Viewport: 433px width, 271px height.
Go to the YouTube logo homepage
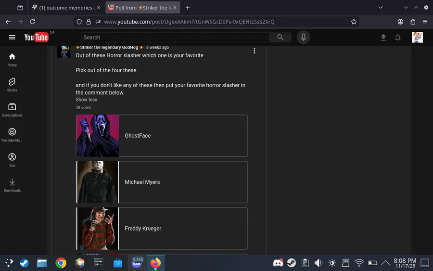pos(36,37)
